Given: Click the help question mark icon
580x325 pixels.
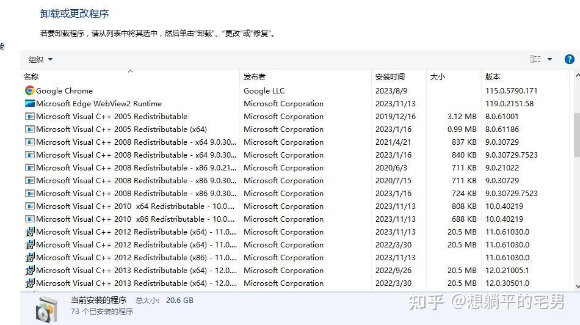Looking at the screenshot, I should [x=569, y=59].
